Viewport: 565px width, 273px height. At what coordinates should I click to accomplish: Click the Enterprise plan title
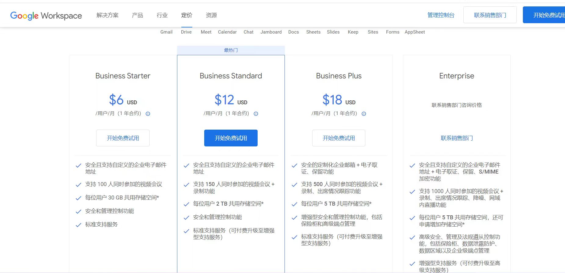pos(457,76)
